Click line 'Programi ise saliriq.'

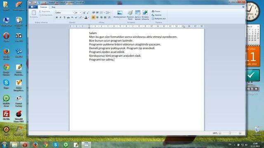pyautogui.click(x=101, y=60)
